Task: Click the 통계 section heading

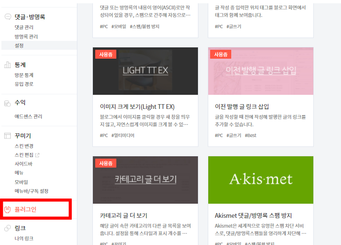Action: (20, 65)
